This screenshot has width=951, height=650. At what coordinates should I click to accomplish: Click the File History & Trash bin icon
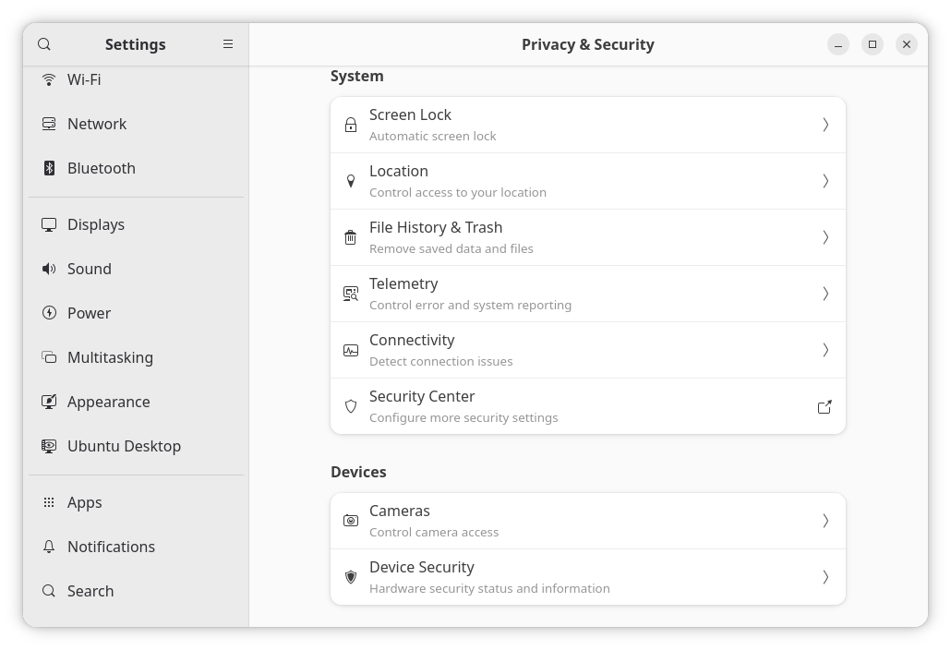(351, 237)
